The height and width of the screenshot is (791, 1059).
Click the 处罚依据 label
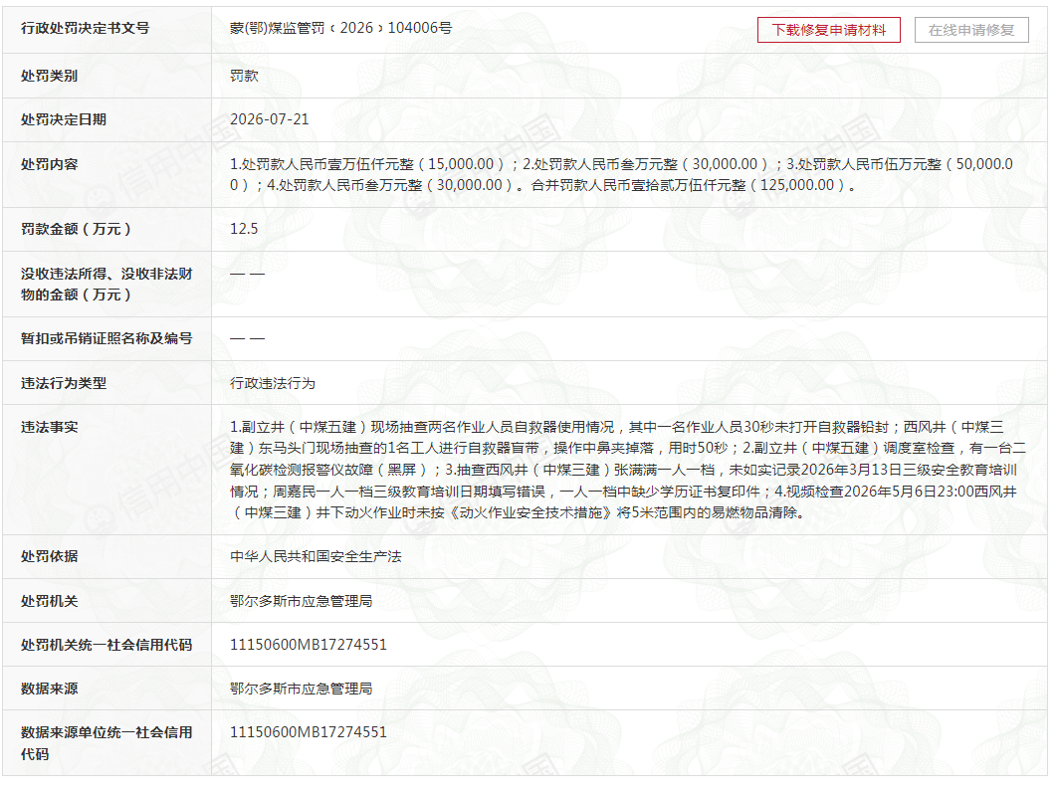point(50,556)
